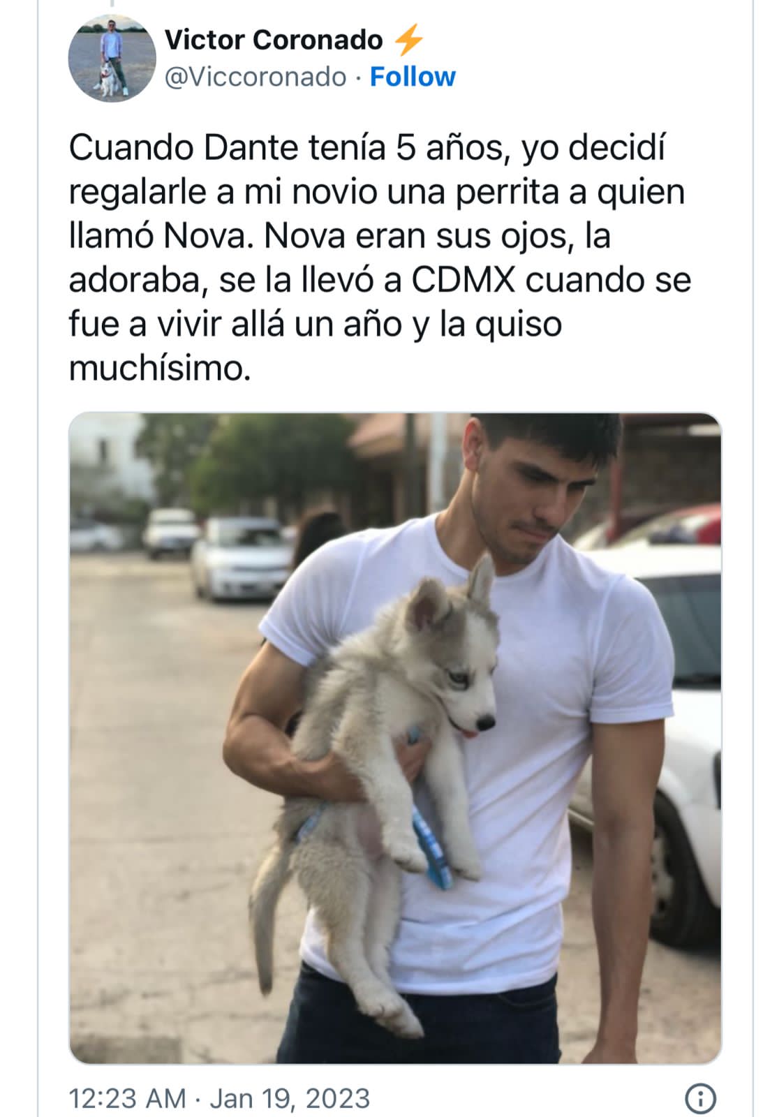This screenshot has width=763, height=1117.
Task: Open Victor Coronado's profile picture
Action: tap(112, 58)
